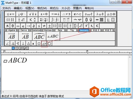Insert the not-equal sign from small bar
This screenshot has width=133, height=99.
point(44,26)
